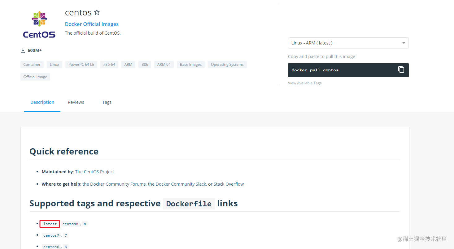Click View Available Tags link

click(305, 83)
